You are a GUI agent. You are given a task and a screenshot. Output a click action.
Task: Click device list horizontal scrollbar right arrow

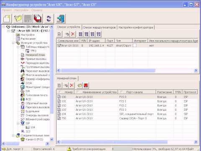[196, 70]
